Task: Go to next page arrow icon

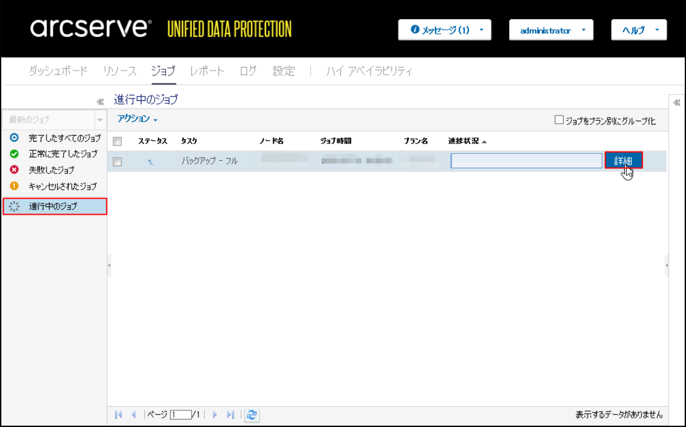Action: coord(215,415)
